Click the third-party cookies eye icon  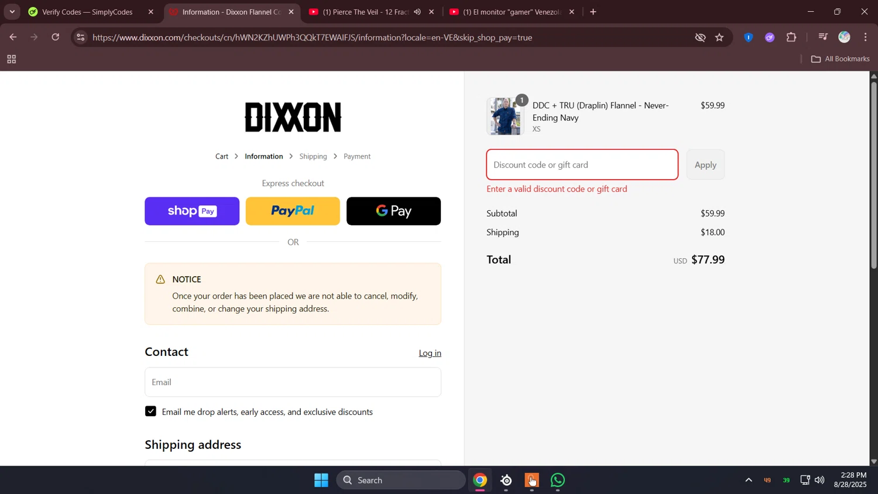(x=700, y=37)
